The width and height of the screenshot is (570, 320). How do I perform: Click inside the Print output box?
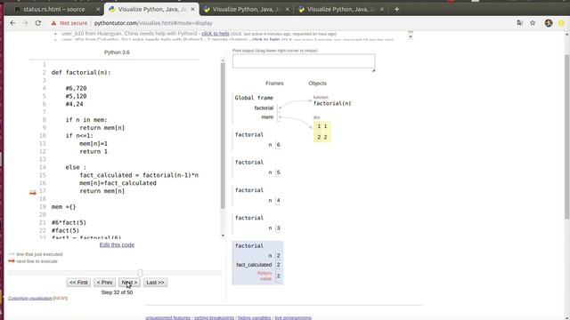(x=304, y=61)
